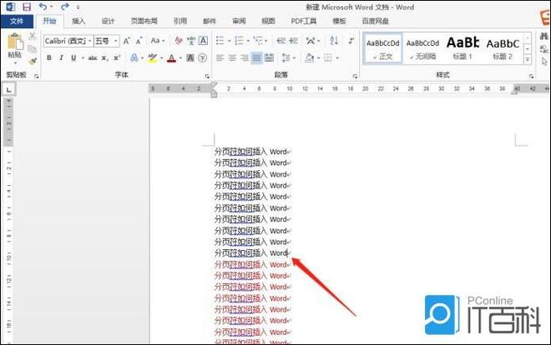Apply paragraph shading paint bucket
The width and height of the screenshot is (551, 345).
click(310, 57)
